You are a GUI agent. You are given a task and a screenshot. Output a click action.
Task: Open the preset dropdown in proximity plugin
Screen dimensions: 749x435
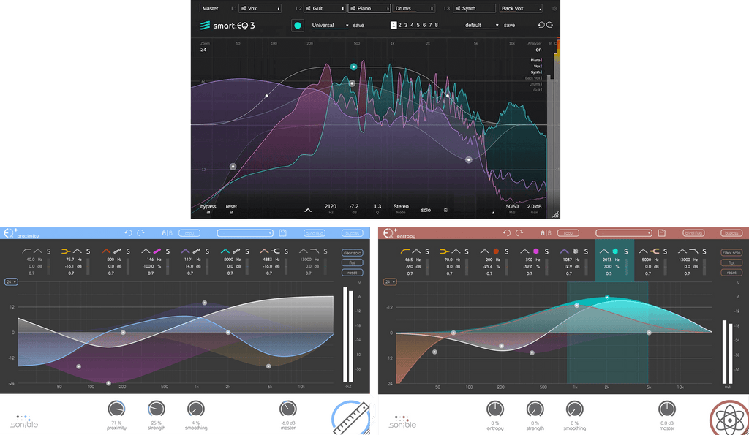(x=244, y=233)
